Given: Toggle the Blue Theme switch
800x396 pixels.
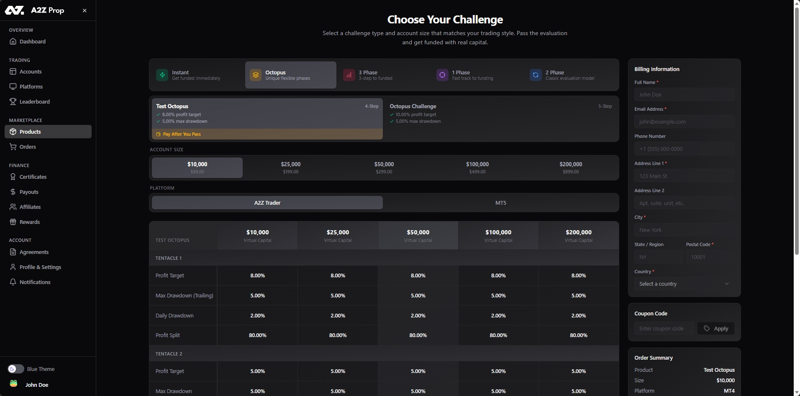Looking at the screenshot, I should [x=16, y=369].
